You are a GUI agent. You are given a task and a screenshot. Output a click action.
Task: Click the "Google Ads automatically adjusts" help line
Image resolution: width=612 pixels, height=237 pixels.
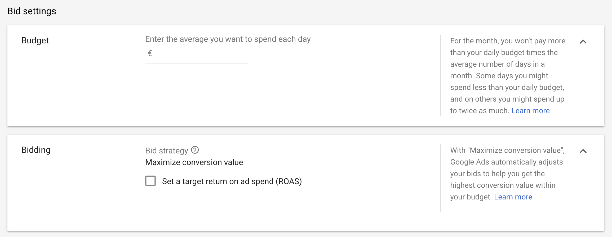pos(506,162)
